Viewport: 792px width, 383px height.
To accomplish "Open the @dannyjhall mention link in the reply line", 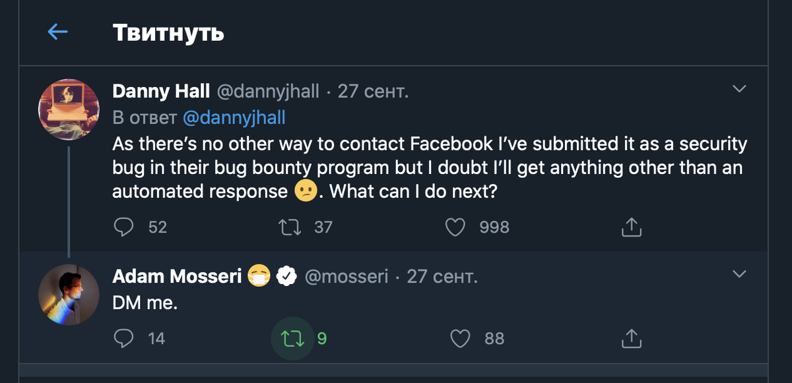I will click(x=235, y=117).
